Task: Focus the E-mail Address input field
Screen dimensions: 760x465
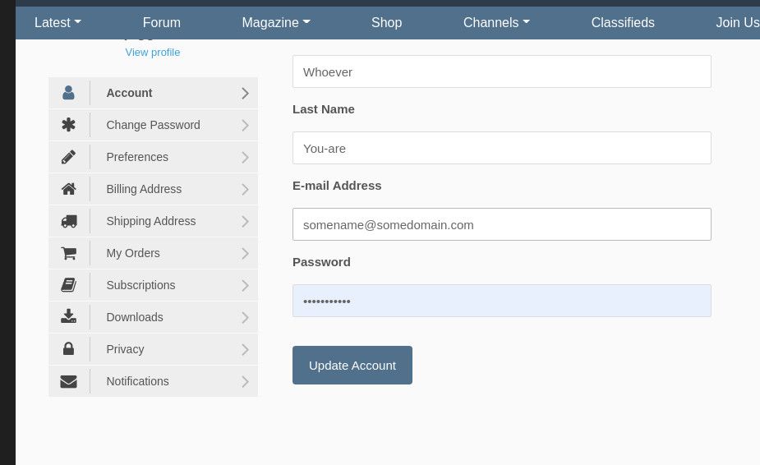Action: point(501,224)
